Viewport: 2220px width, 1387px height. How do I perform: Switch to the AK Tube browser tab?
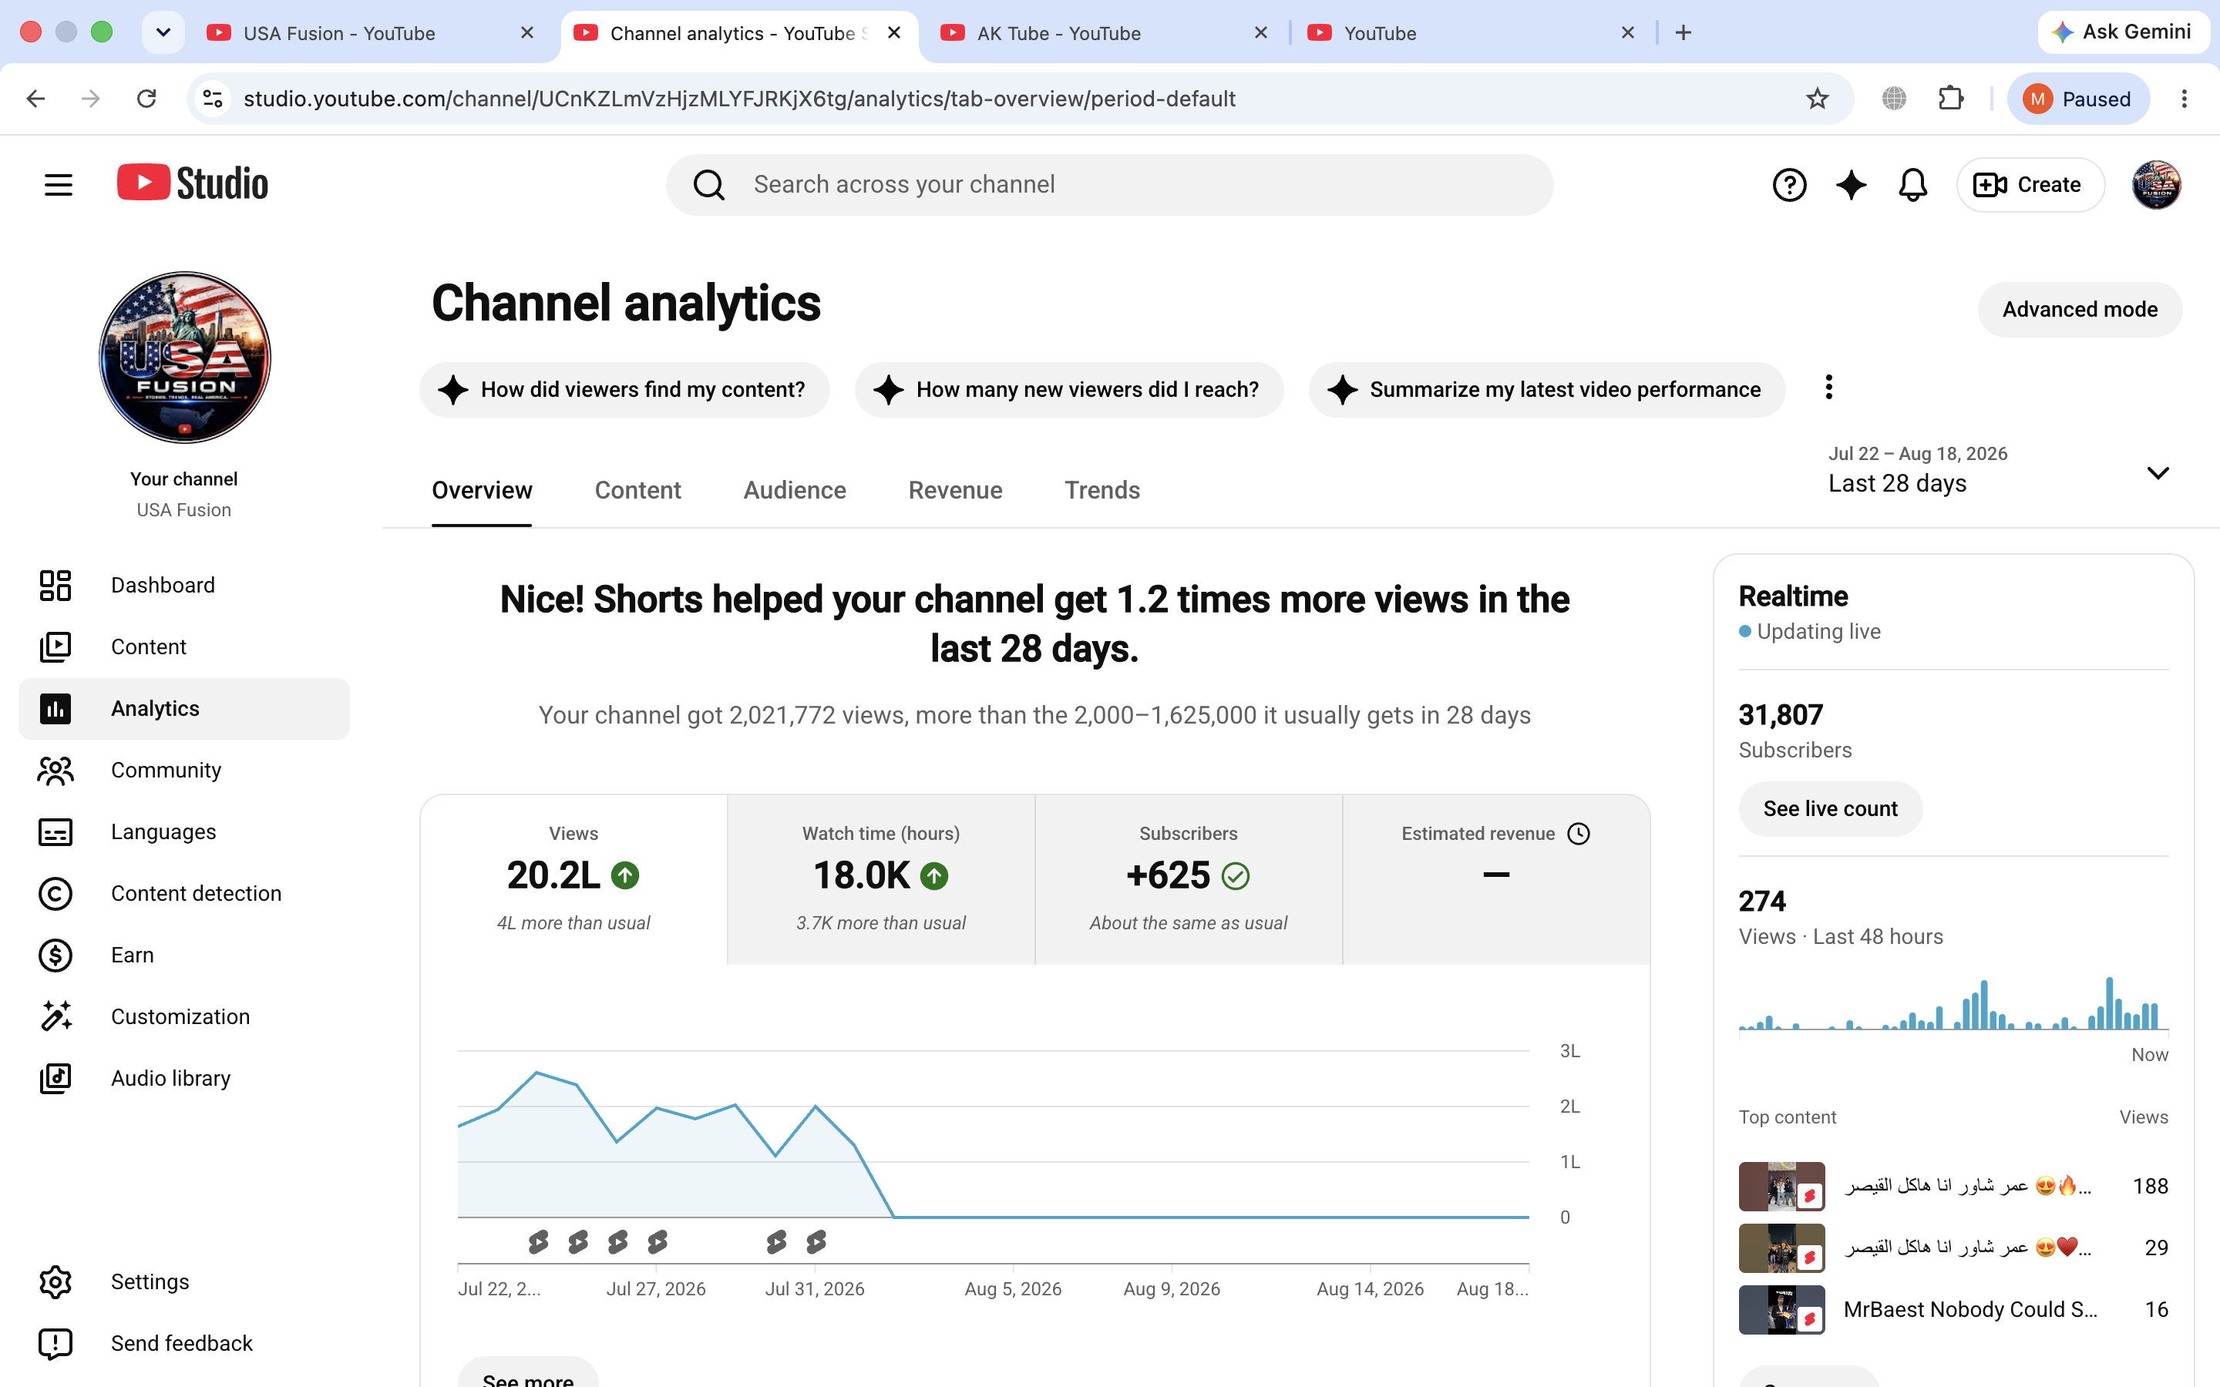pyautogui.click(x=1104, y=33)
